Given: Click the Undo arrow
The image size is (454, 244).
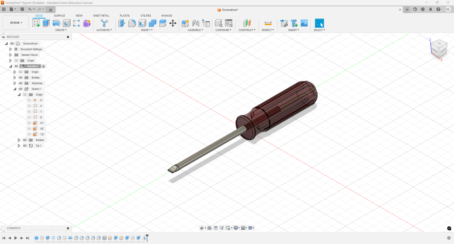Looking at the screenshot, I should [x=30, y=10].
